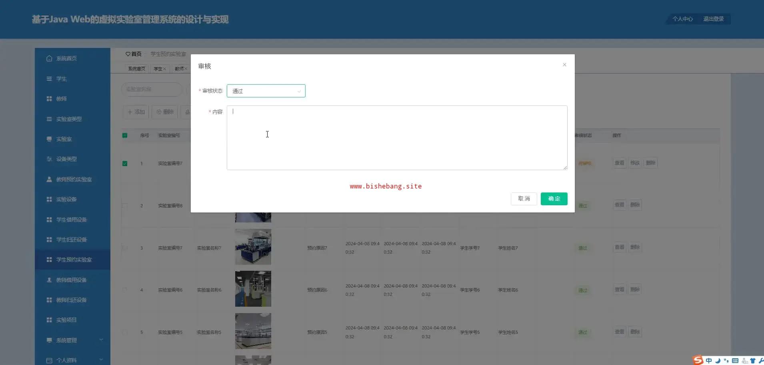Screen dimensions: 764x365
Task: Close the 教师 tab with its X
Action: tap(186, 69)
